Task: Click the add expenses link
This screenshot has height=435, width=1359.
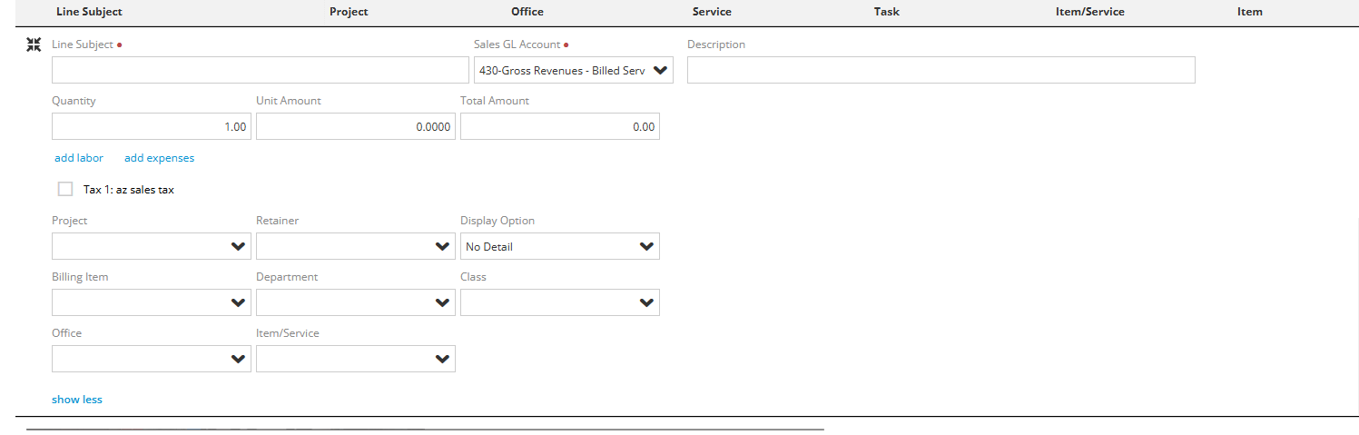Action: [160, 158]
